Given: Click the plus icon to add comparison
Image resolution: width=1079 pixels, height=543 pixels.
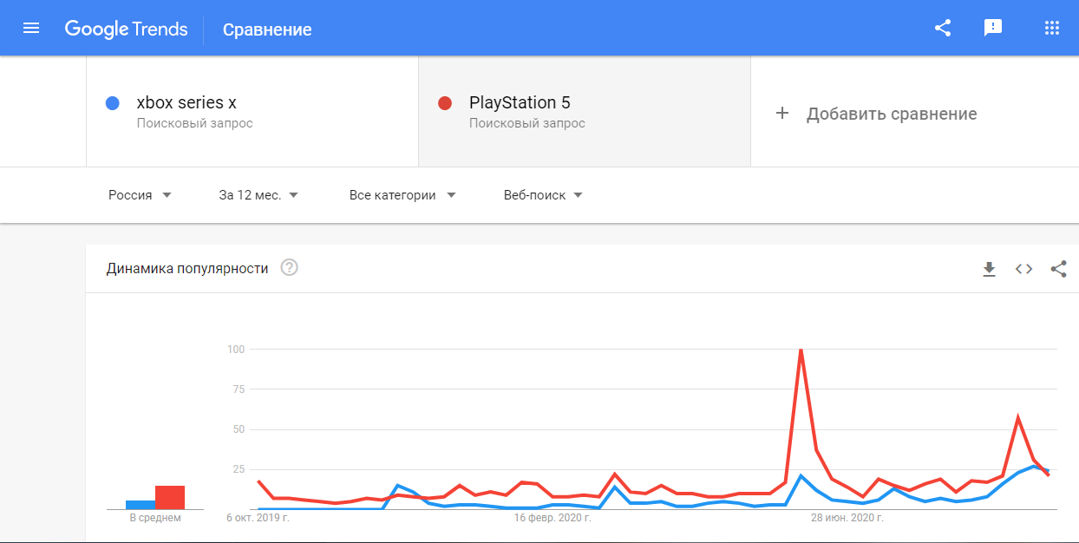Looking at the screenshot, I should point(781,114).
